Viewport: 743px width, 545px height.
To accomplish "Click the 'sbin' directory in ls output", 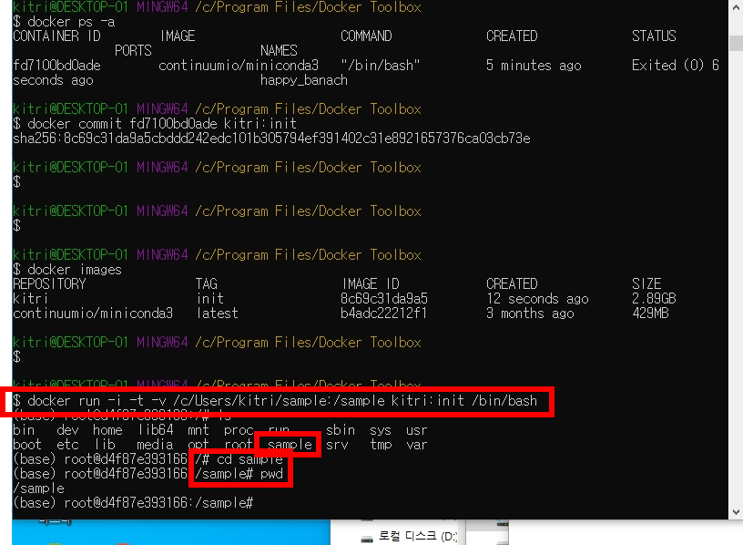I will pos(341,430).
